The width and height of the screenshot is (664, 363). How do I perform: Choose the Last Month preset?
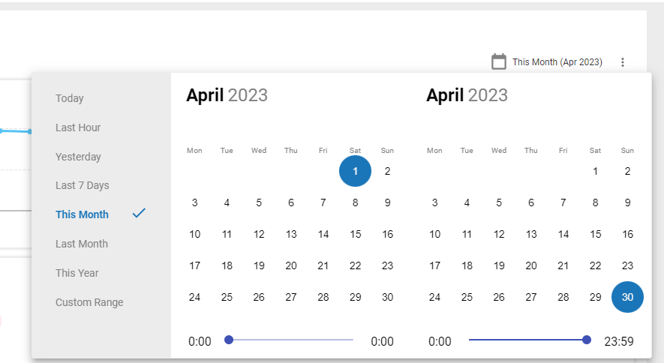click(82, 244)
